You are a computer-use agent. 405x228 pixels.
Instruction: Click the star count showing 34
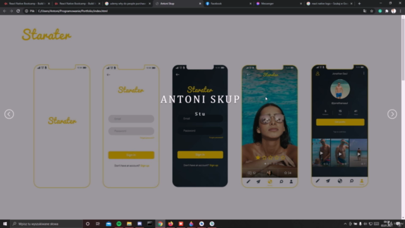(287, 173)
